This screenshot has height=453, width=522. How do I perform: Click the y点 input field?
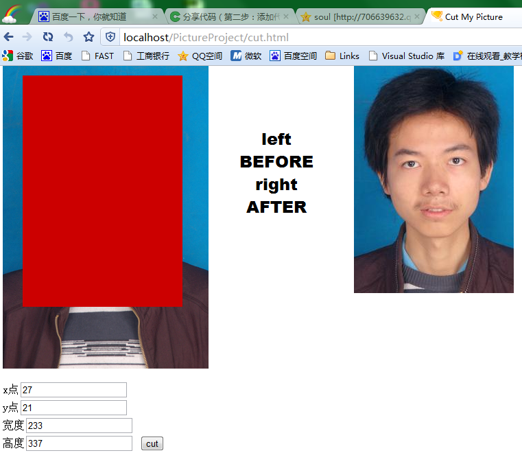point(73,408)
